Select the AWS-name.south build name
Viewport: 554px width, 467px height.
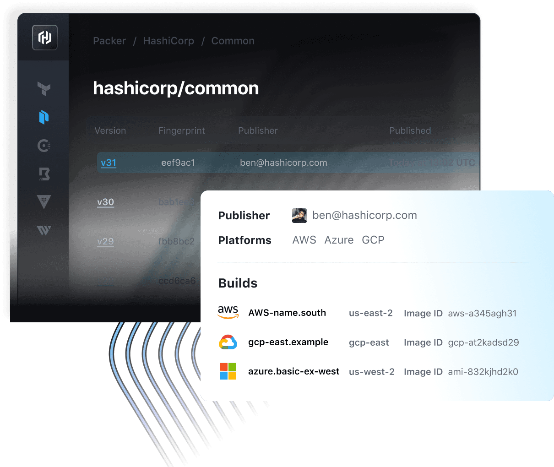tap(287, 313)
